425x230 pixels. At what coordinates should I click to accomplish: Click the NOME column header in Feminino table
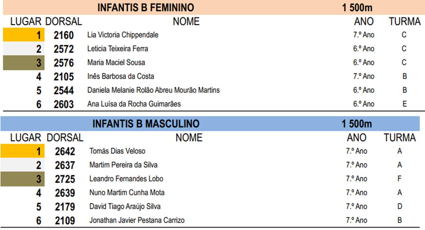pos(186,22)
